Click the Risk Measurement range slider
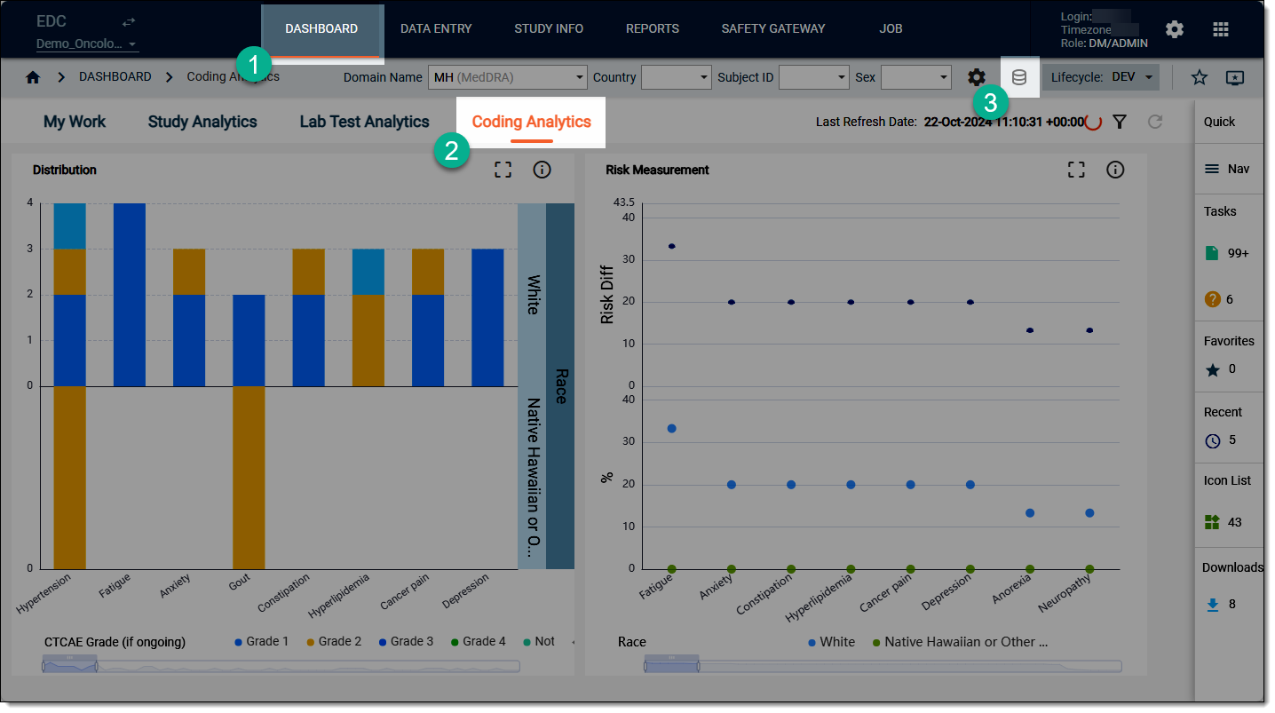The width and height of the screenshot is (1275, 713). 883,665
